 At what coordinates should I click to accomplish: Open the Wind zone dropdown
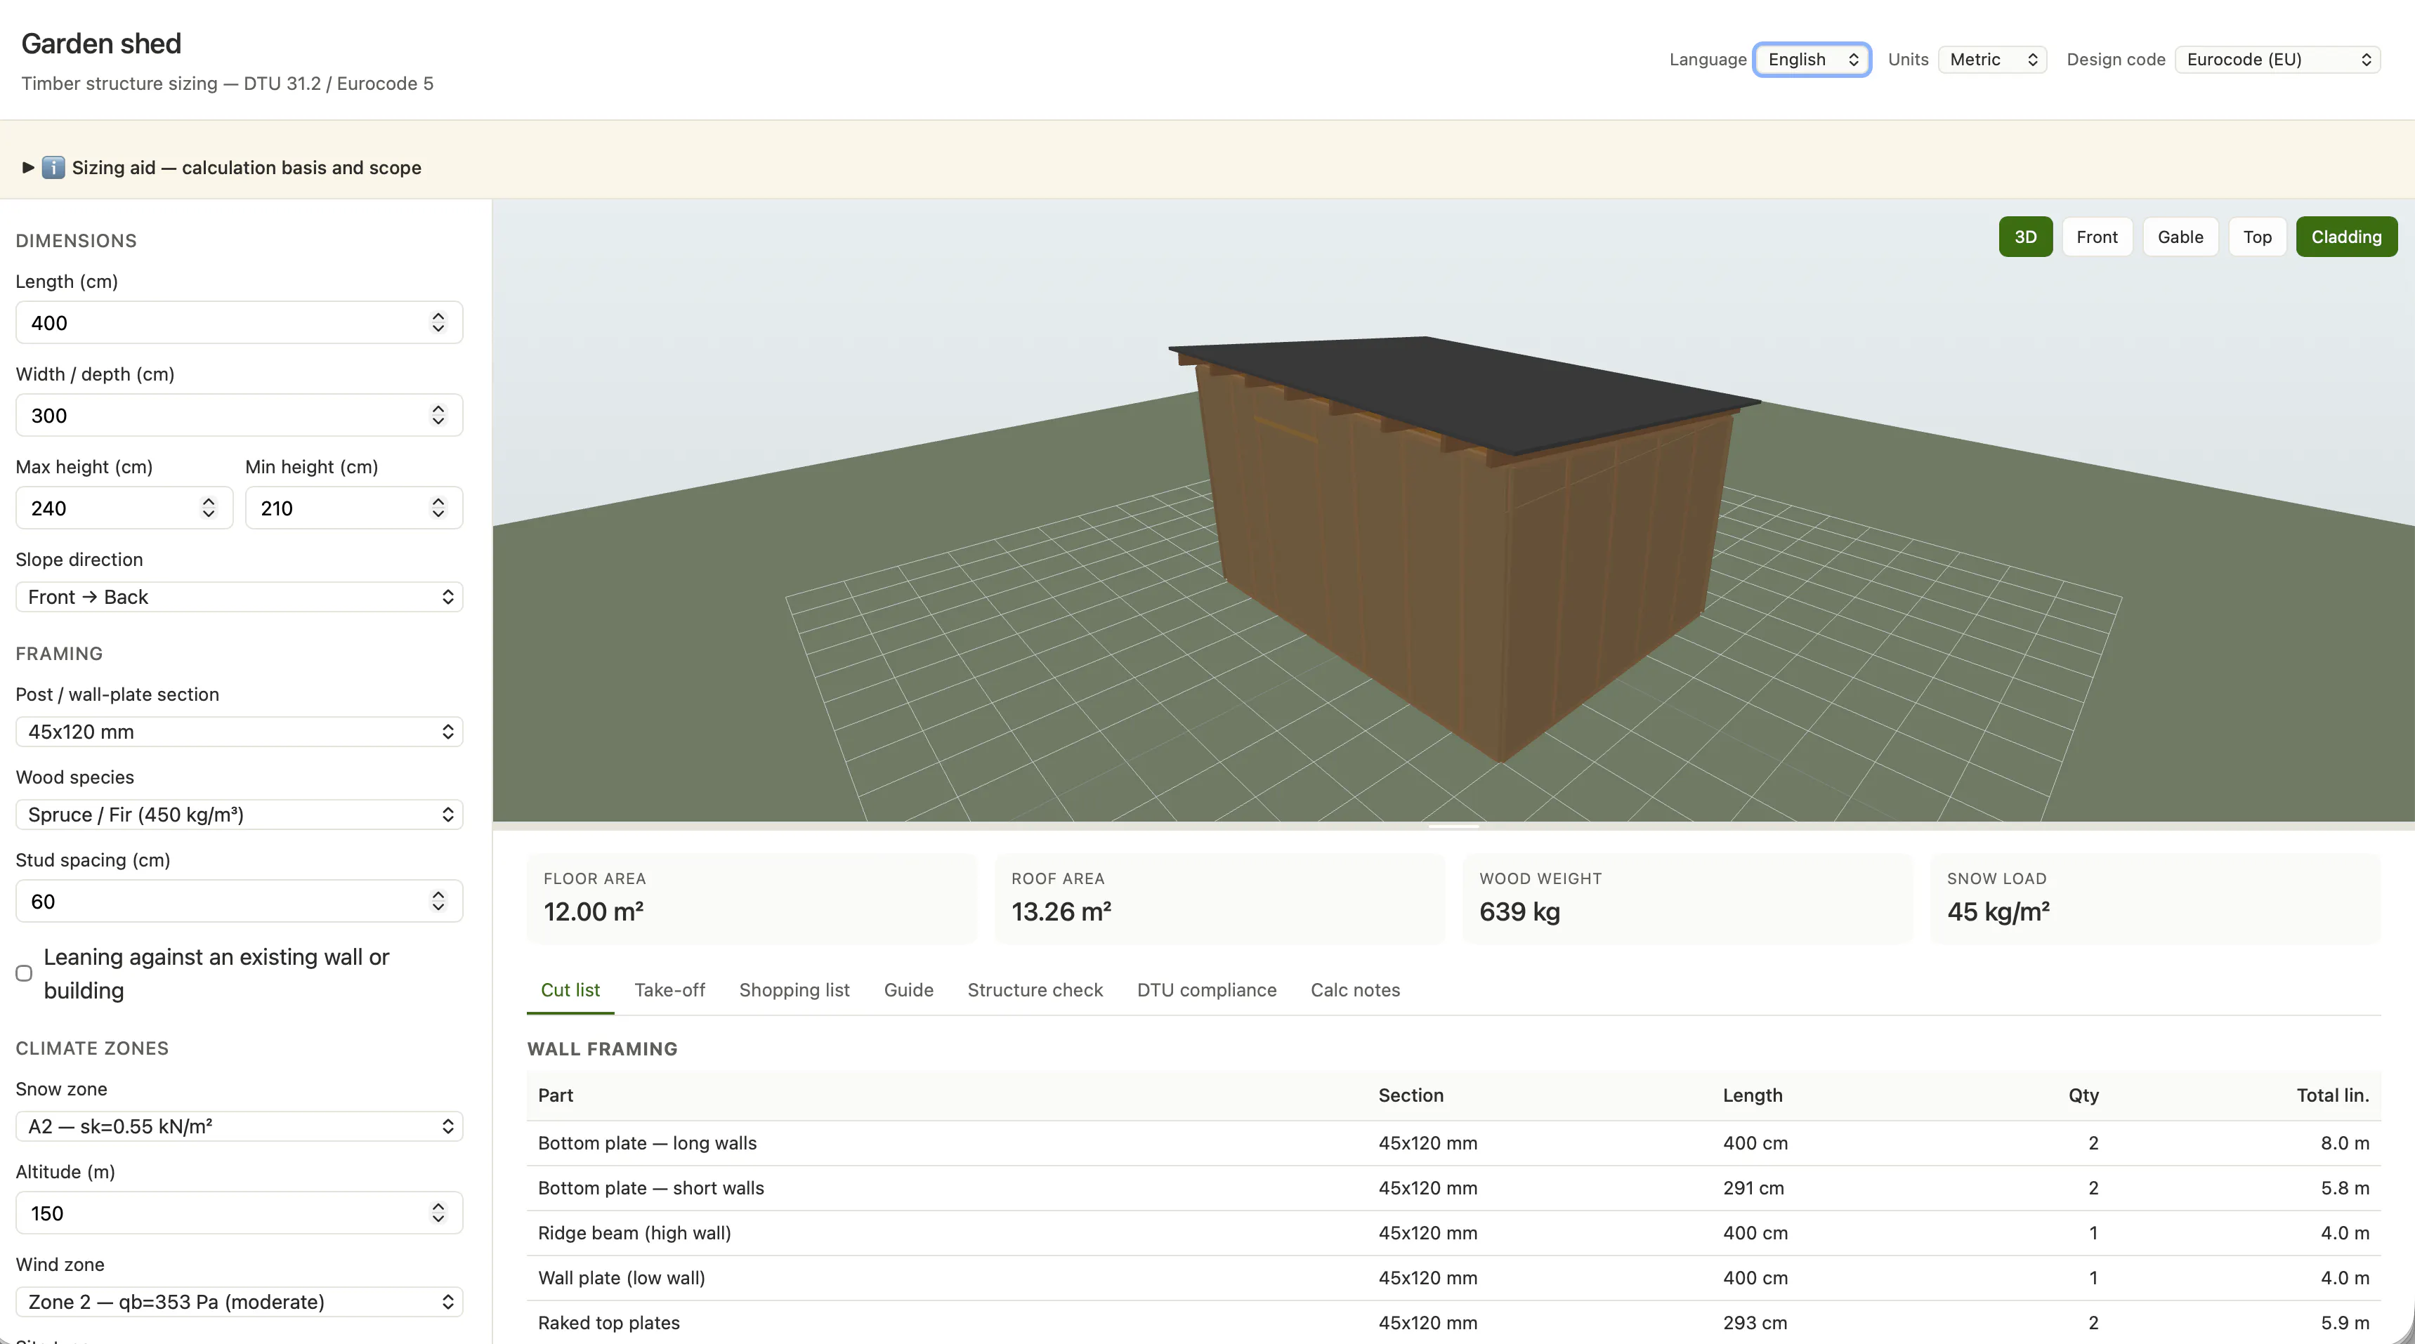239,1302
